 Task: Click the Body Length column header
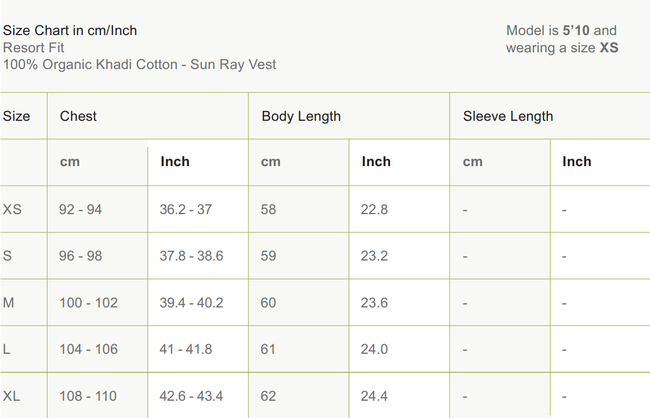[x=301, y=117]
